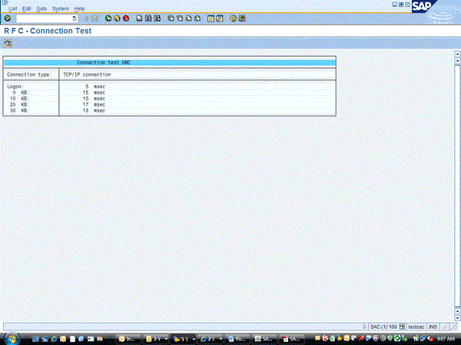Click into the transaction command field
The width and height of the screenshot is (461, 345).
point(42,18)
